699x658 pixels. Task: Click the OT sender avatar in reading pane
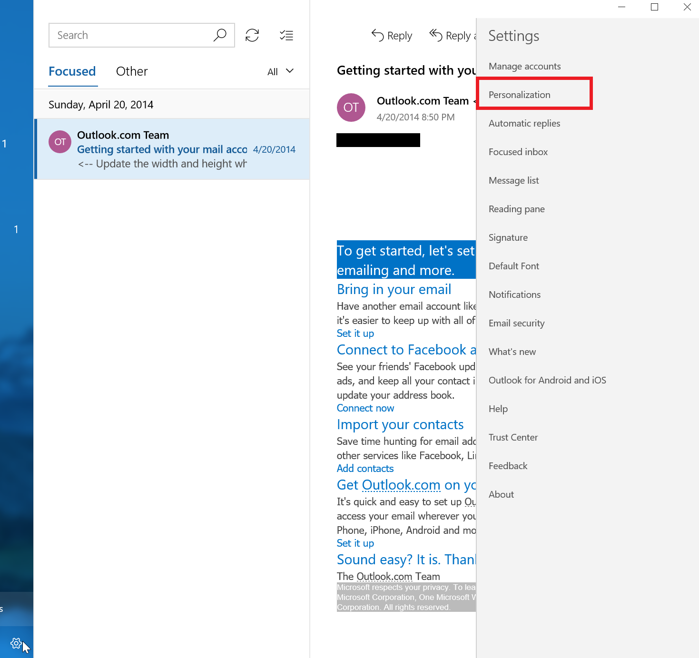[351, 108]
